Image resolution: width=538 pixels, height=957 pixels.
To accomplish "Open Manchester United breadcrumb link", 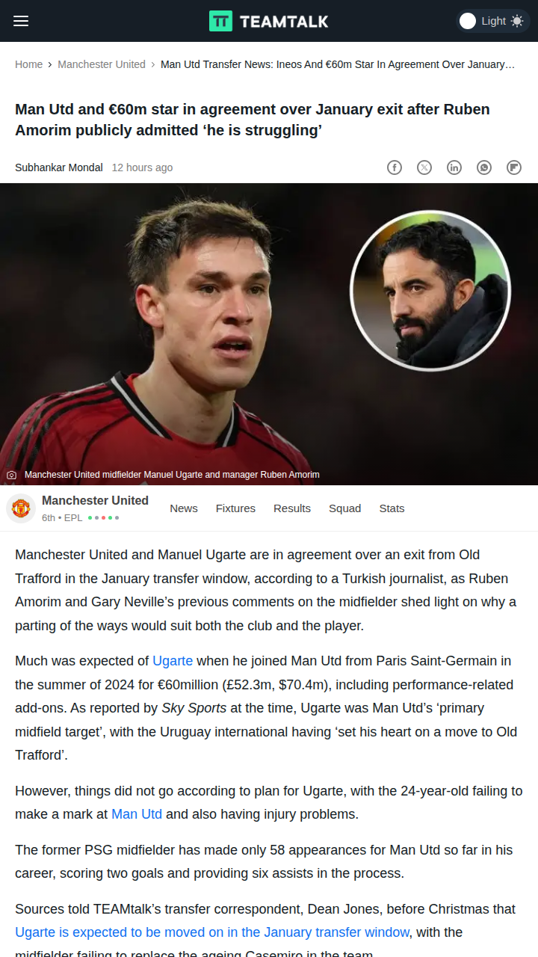I will coord(102,64).
